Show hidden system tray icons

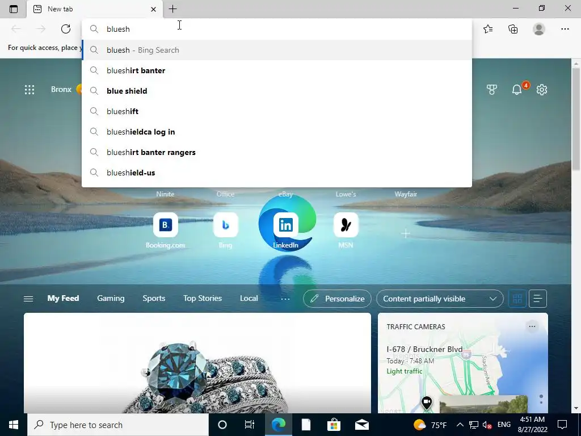pos(460,425)
